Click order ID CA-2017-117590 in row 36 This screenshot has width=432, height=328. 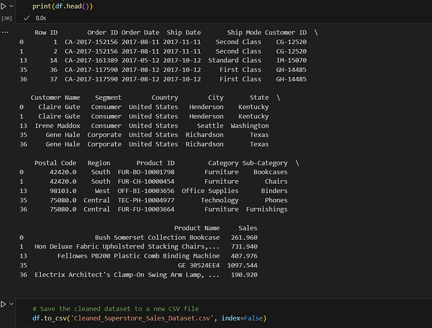click(91, 80)
